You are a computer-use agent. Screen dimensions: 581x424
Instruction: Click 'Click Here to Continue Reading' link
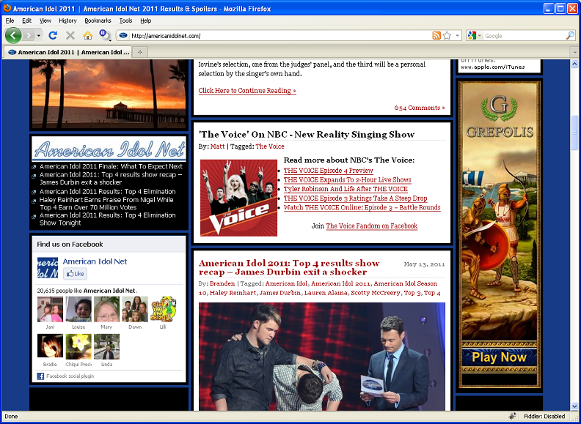pos(247,91)
